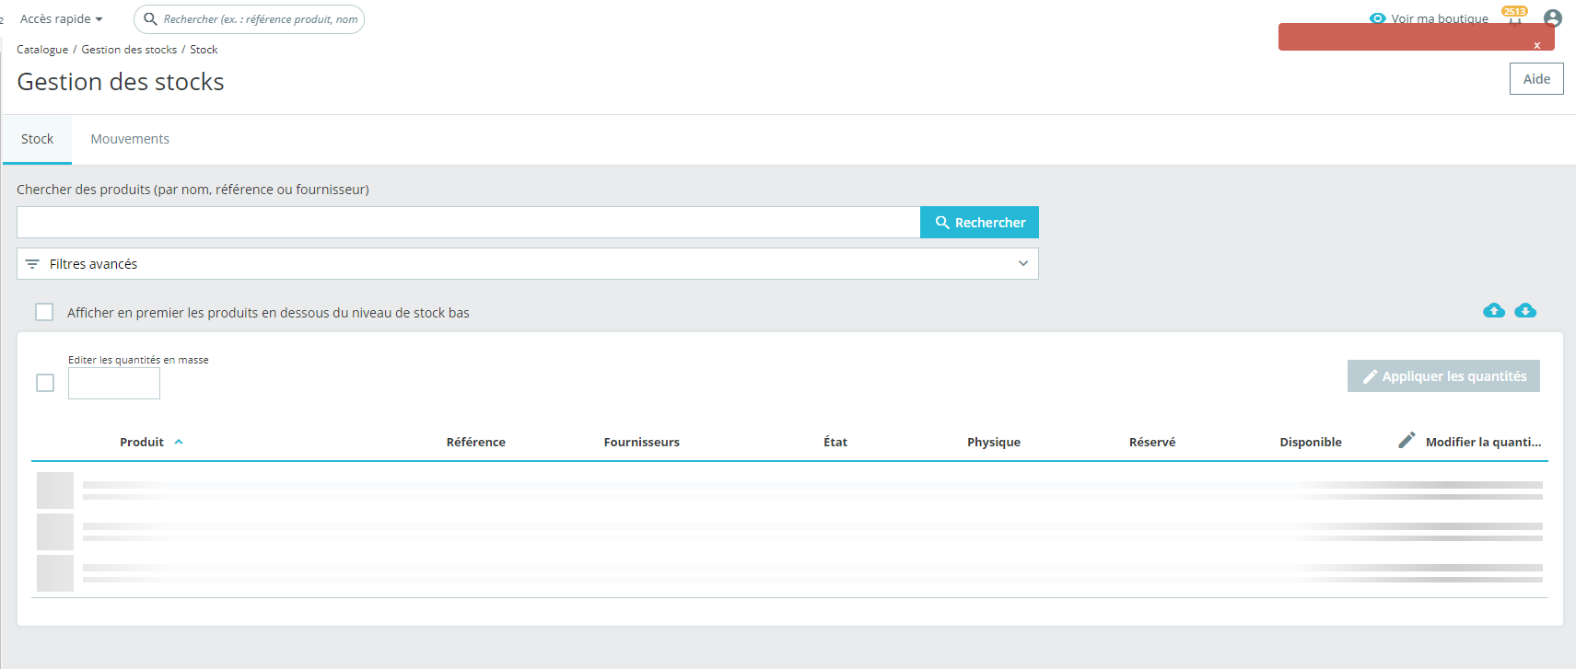Screen dimensions: 1576x669
Task: Click the Aide button
Action: pos(1536,79)
